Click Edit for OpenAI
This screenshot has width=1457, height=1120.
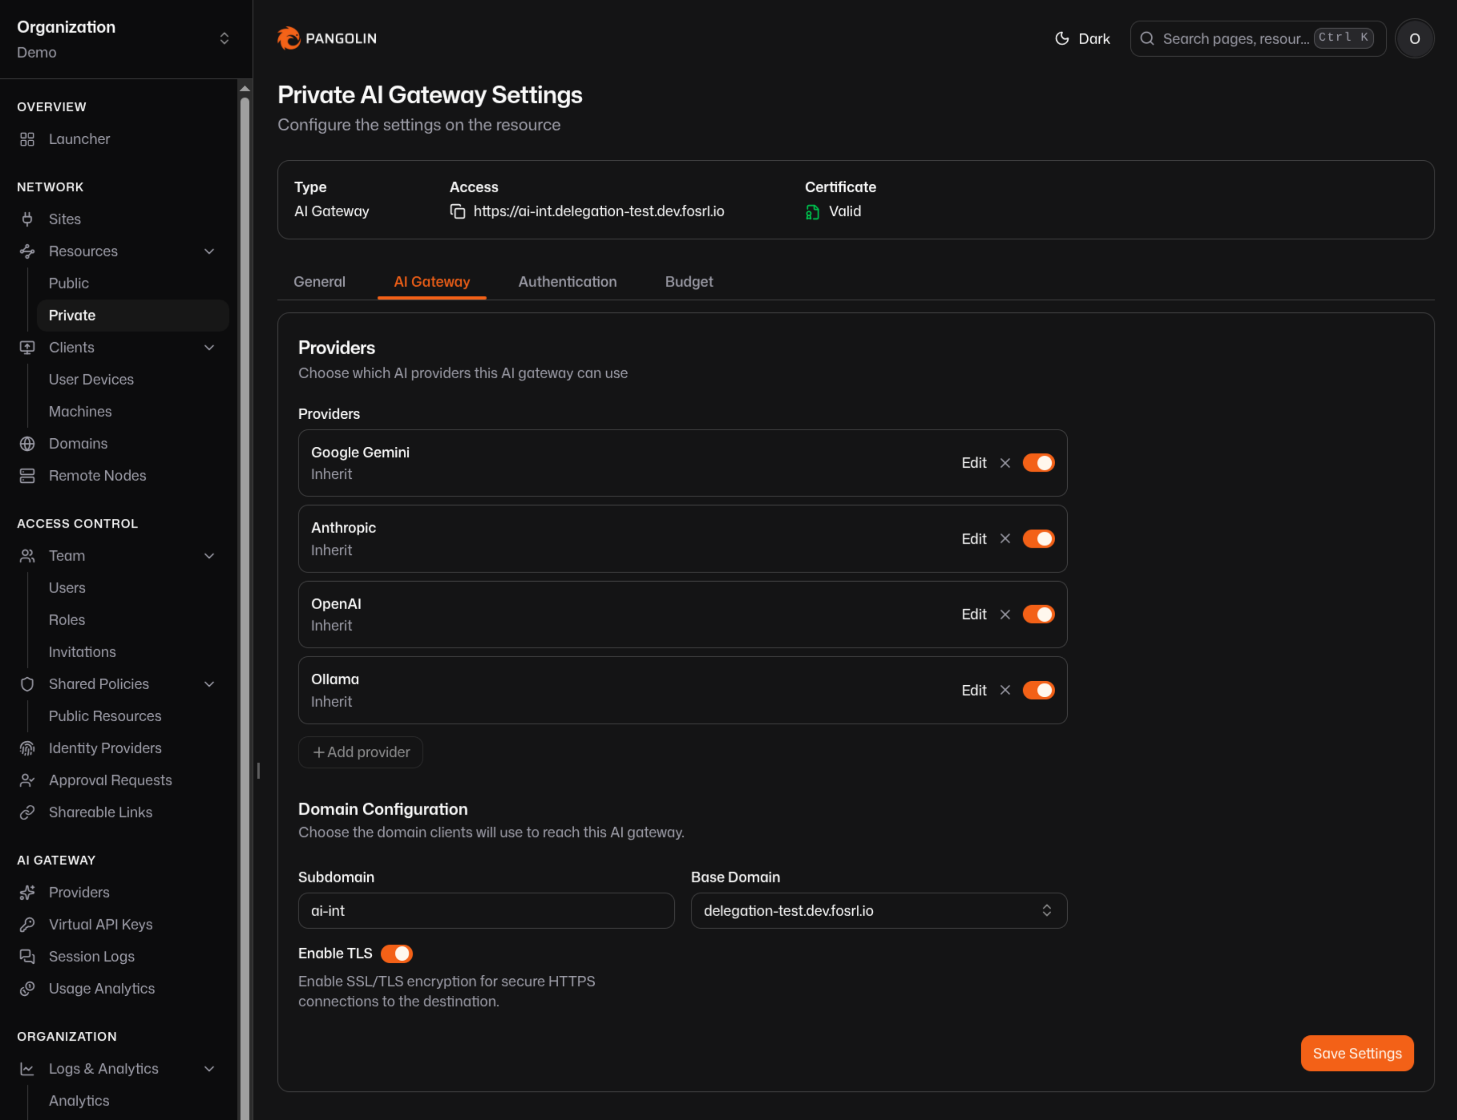click(x=974, y=614)
